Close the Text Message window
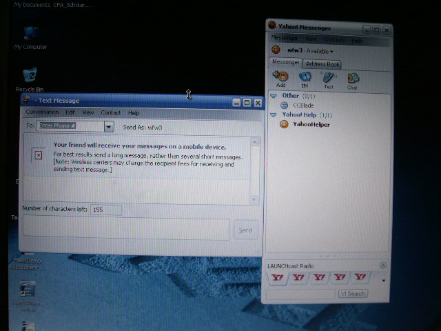This screenshot has height=331, width=441. (258, 103)
